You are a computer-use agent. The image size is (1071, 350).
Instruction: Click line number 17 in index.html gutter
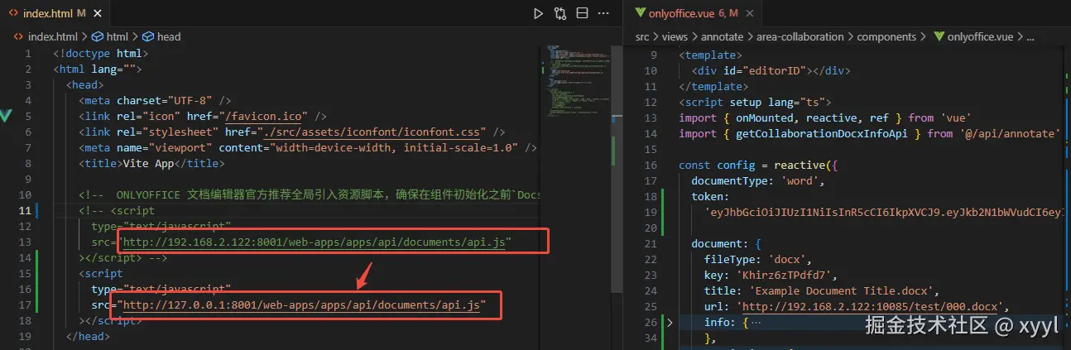(x=25, y=304)
